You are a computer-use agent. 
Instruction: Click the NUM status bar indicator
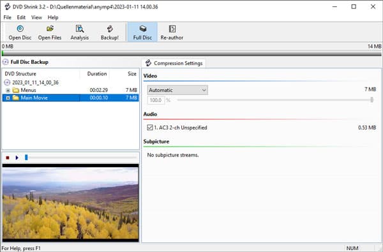pos(352,248)
